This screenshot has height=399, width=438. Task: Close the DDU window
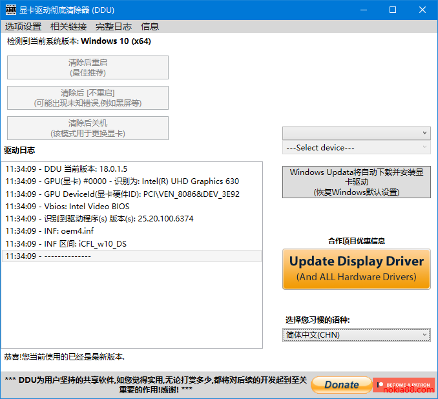[x=422, y=10]
